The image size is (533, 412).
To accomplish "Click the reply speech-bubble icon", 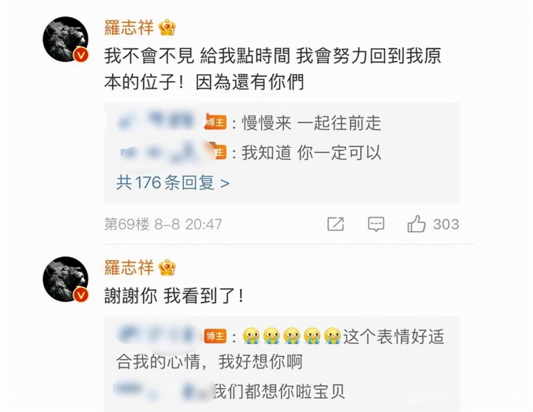I will point(376,224).
